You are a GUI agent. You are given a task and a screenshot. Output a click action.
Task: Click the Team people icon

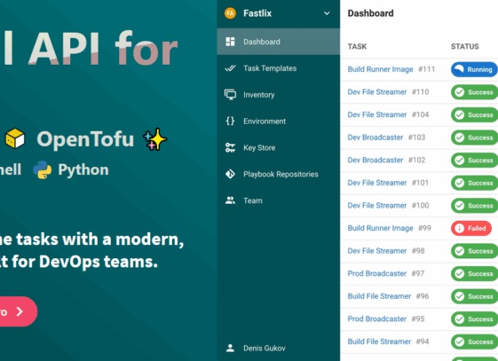coord(230,200)
